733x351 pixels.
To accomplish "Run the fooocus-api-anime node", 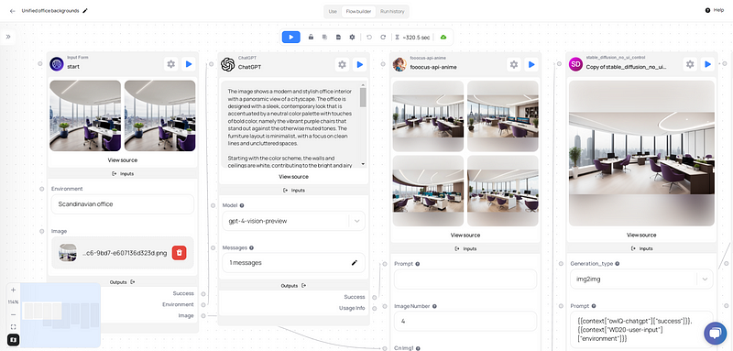I will (x=531, y=64).
